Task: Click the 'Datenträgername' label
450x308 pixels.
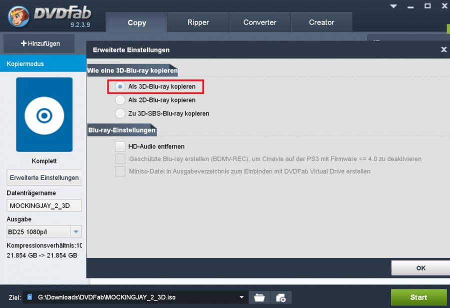Action: pos(31,193)
